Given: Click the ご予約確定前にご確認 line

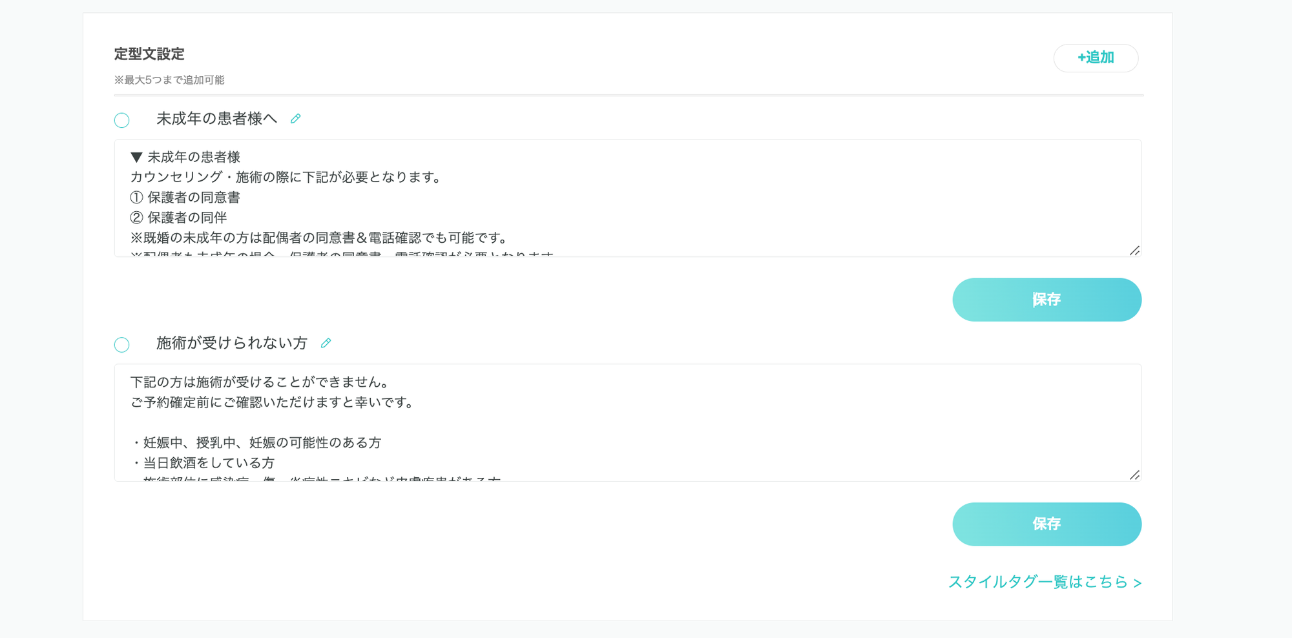Looking at the screenshot, I should click(271, 402).
